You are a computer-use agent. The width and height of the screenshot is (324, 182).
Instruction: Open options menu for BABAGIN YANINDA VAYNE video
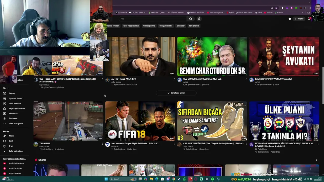click(318, 79)
